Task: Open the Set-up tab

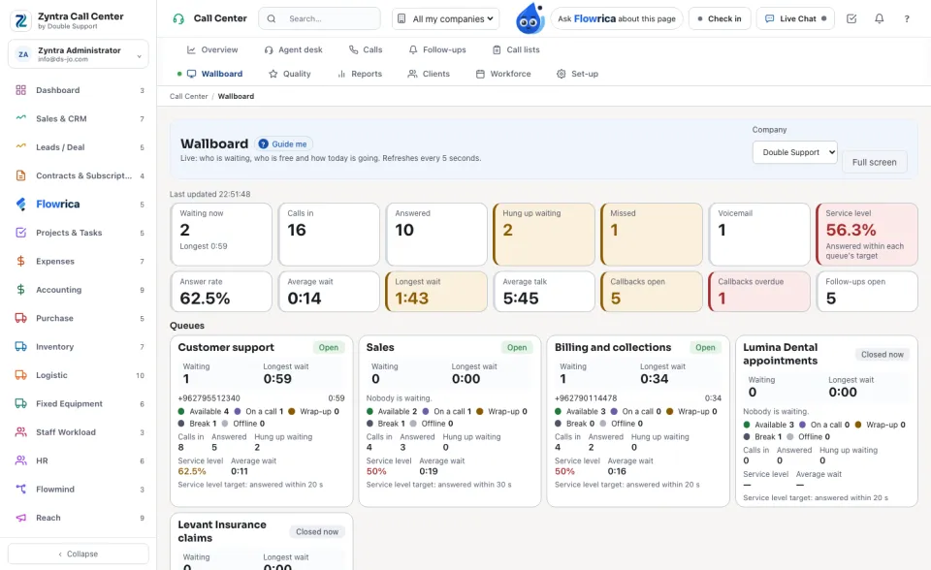Action: tap(578, 74)
